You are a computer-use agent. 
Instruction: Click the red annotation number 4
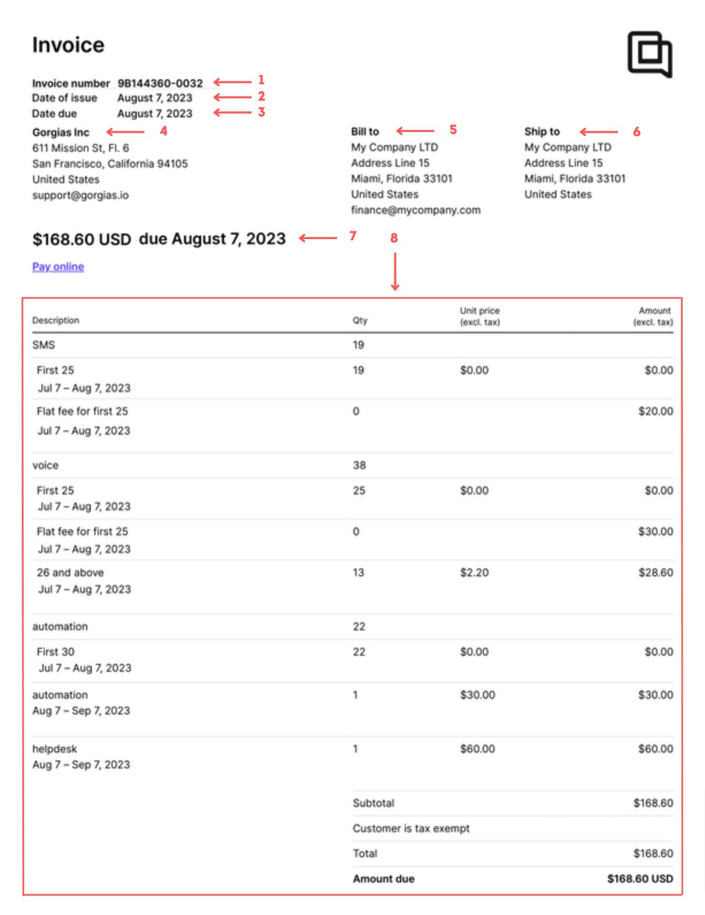[x=164, y=131]
